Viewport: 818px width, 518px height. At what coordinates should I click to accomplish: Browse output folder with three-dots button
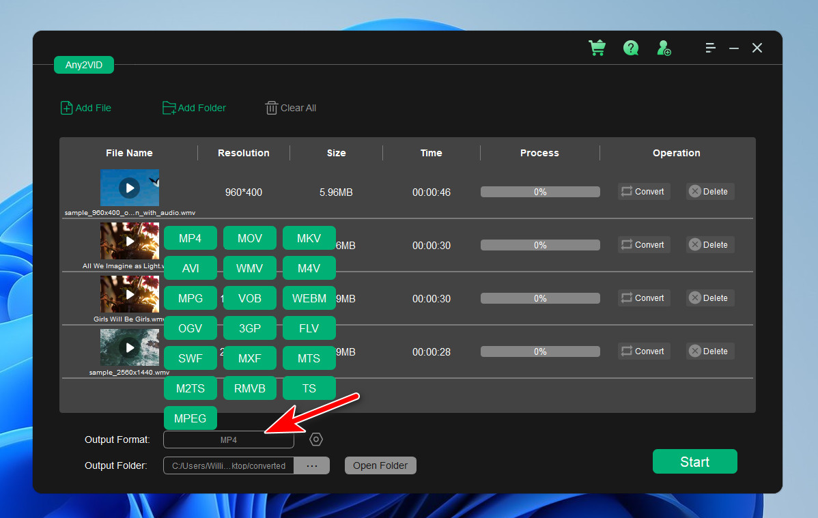click(x=312, y=465)
